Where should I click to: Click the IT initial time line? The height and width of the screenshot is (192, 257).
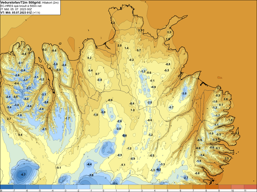[16, 9]
